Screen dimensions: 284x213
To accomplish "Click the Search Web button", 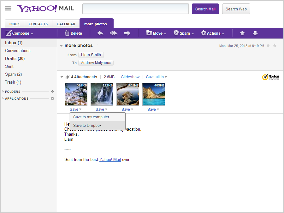I will tap(236, 9).
